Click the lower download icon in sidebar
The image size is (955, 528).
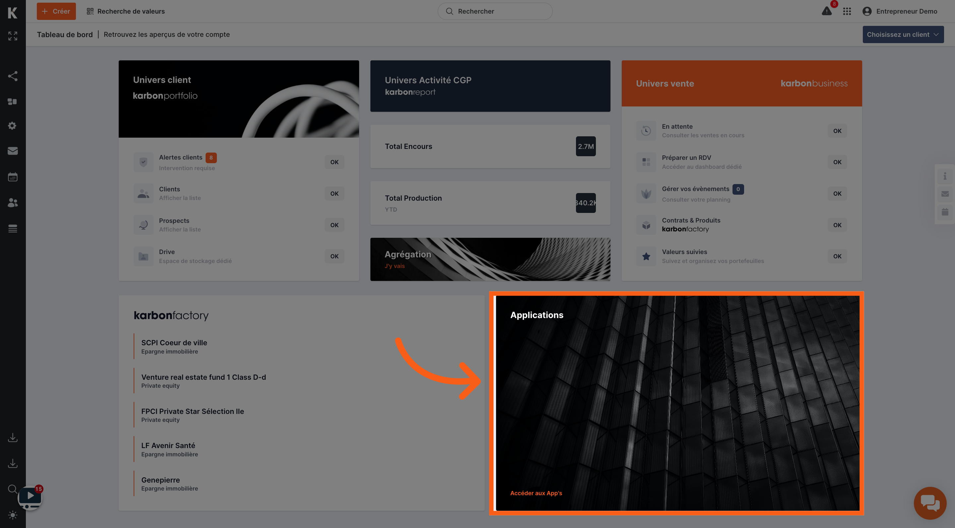click(13, 463)
